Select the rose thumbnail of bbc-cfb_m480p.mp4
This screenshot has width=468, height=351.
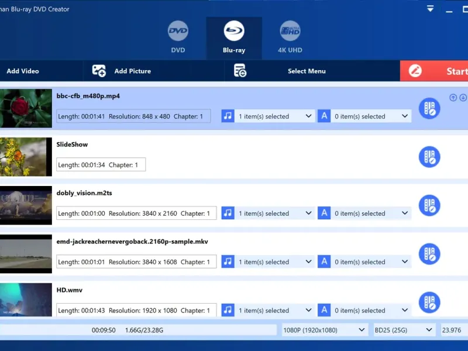[x=26, y=108]
